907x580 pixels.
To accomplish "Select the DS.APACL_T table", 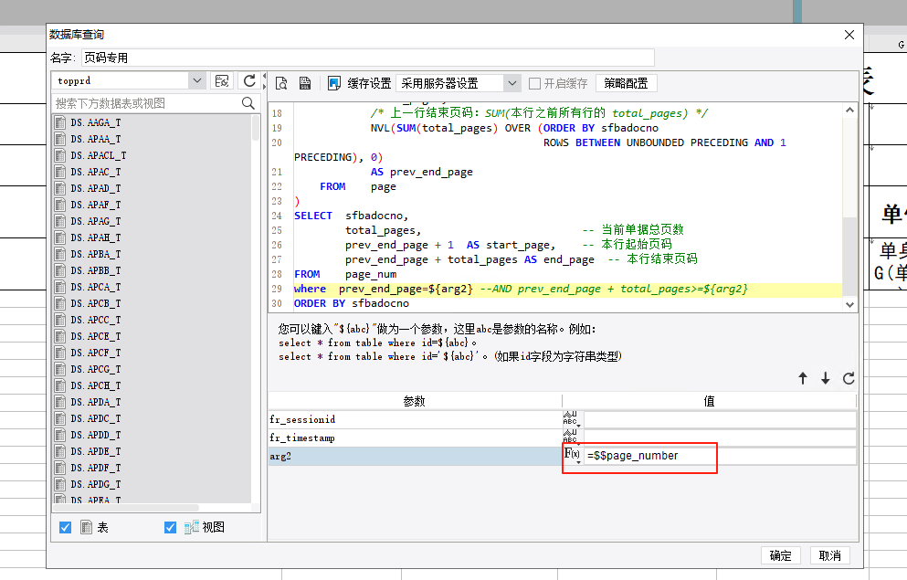I will (x=99, y=155).
